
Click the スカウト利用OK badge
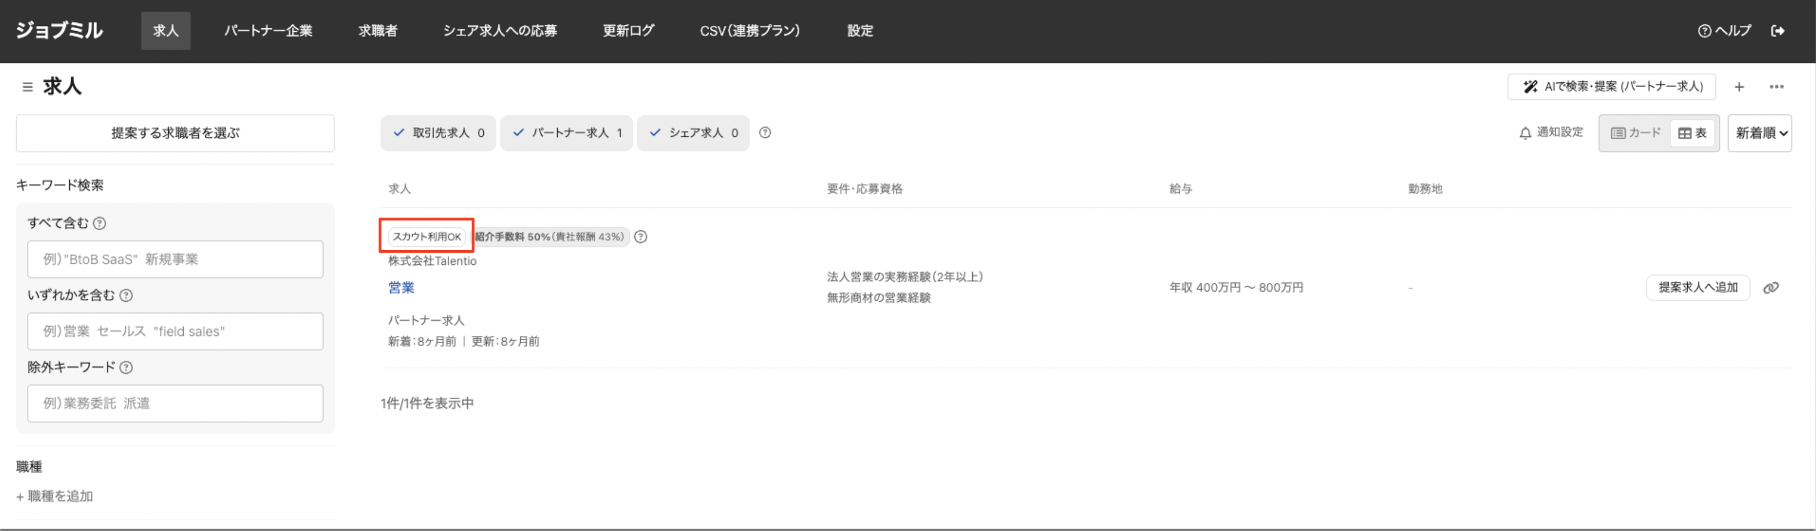pyautogui.click(x=427, y=237)
